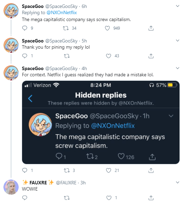This screenshot has height=203, width=184.
Task: Open SpaceGoo's avatar on the 6h tweet
Action: 11,11
